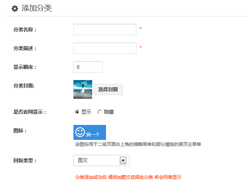
Task: Click the 显示 option label
Action: [86, 112]
